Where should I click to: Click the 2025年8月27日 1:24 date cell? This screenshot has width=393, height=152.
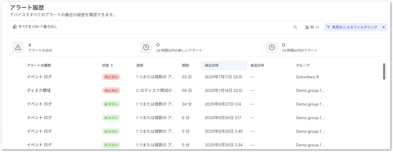223,104
